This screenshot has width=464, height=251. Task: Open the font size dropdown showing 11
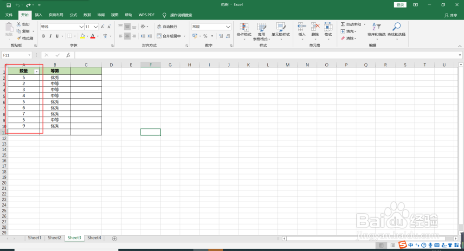point(96,26)
